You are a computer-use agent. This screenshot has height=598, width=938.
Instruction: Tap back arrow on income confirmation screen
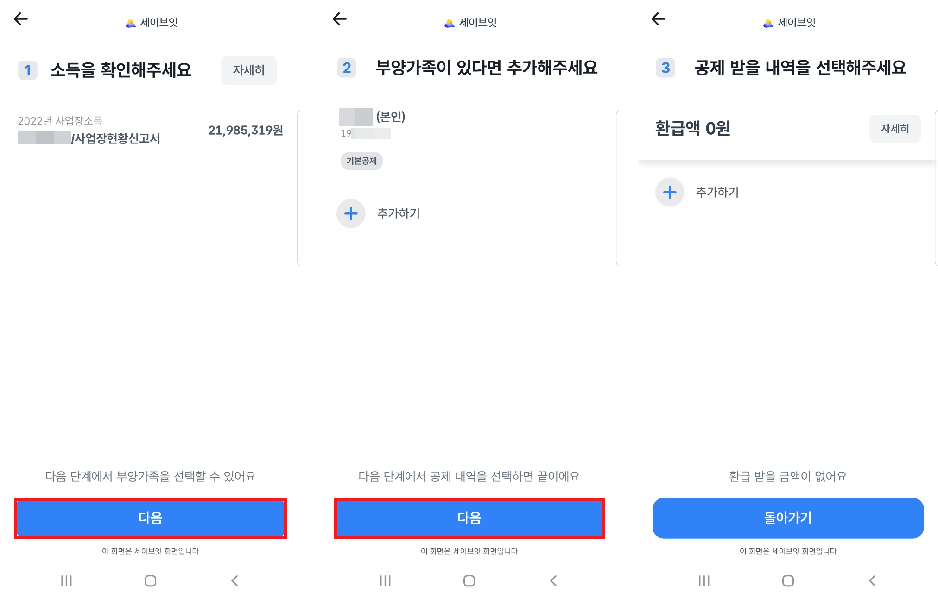[21, 19]
